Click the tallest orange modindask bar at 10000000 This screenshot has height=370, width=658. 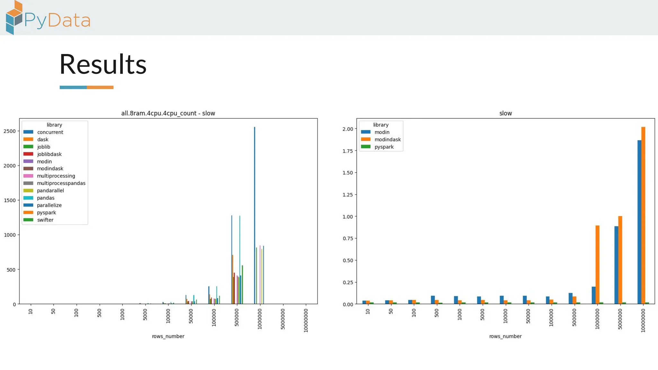click(643, 215)
